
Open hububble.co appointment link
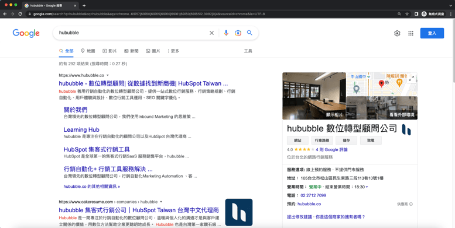(309, 204)
